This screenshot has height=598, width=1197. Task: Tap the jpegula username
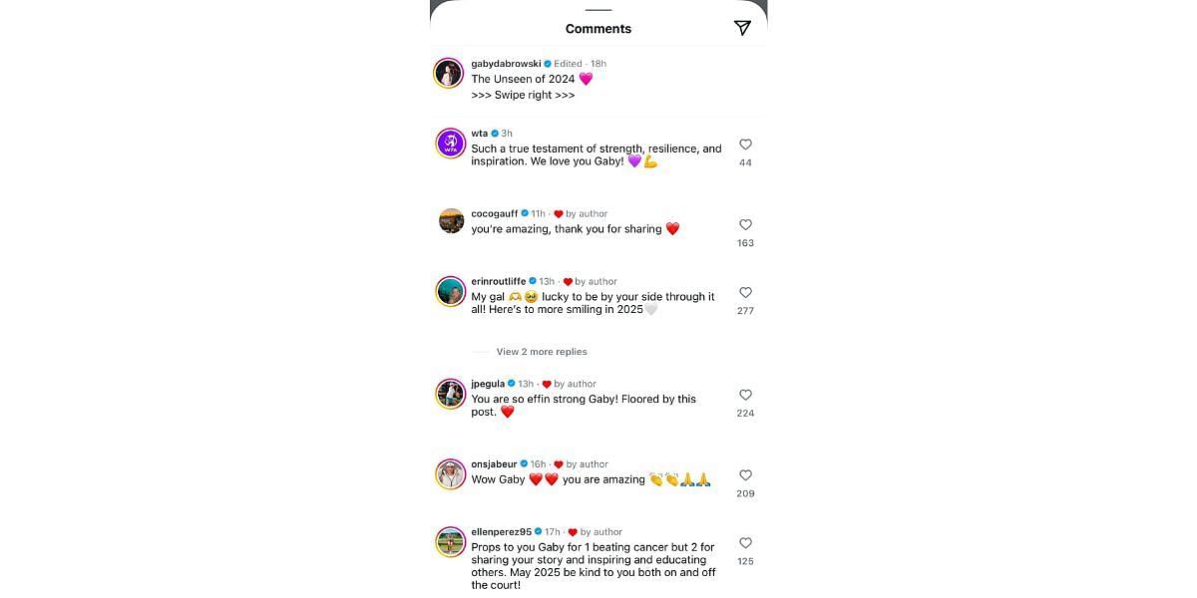(488, 384)
